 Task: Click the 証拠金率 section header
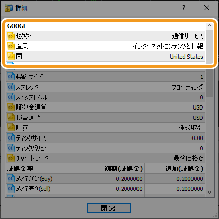pos(20,169)
